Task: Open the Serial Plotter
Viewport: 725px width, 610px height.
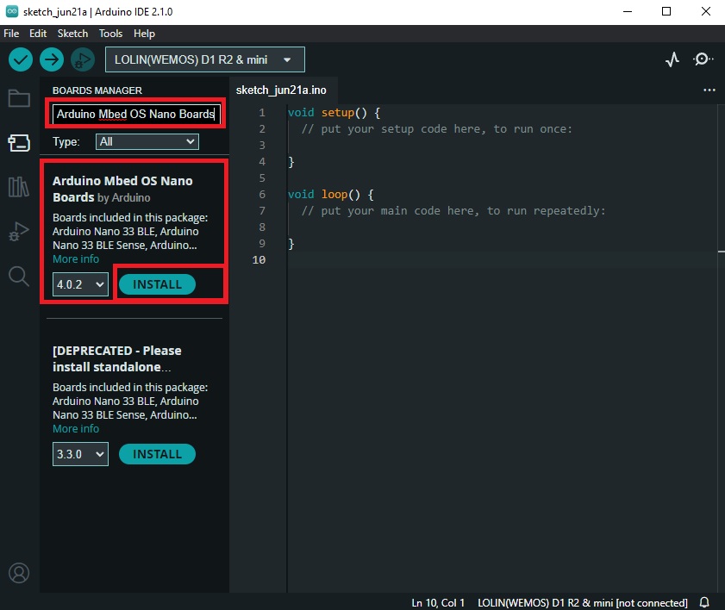Action: tap(672, 59)
